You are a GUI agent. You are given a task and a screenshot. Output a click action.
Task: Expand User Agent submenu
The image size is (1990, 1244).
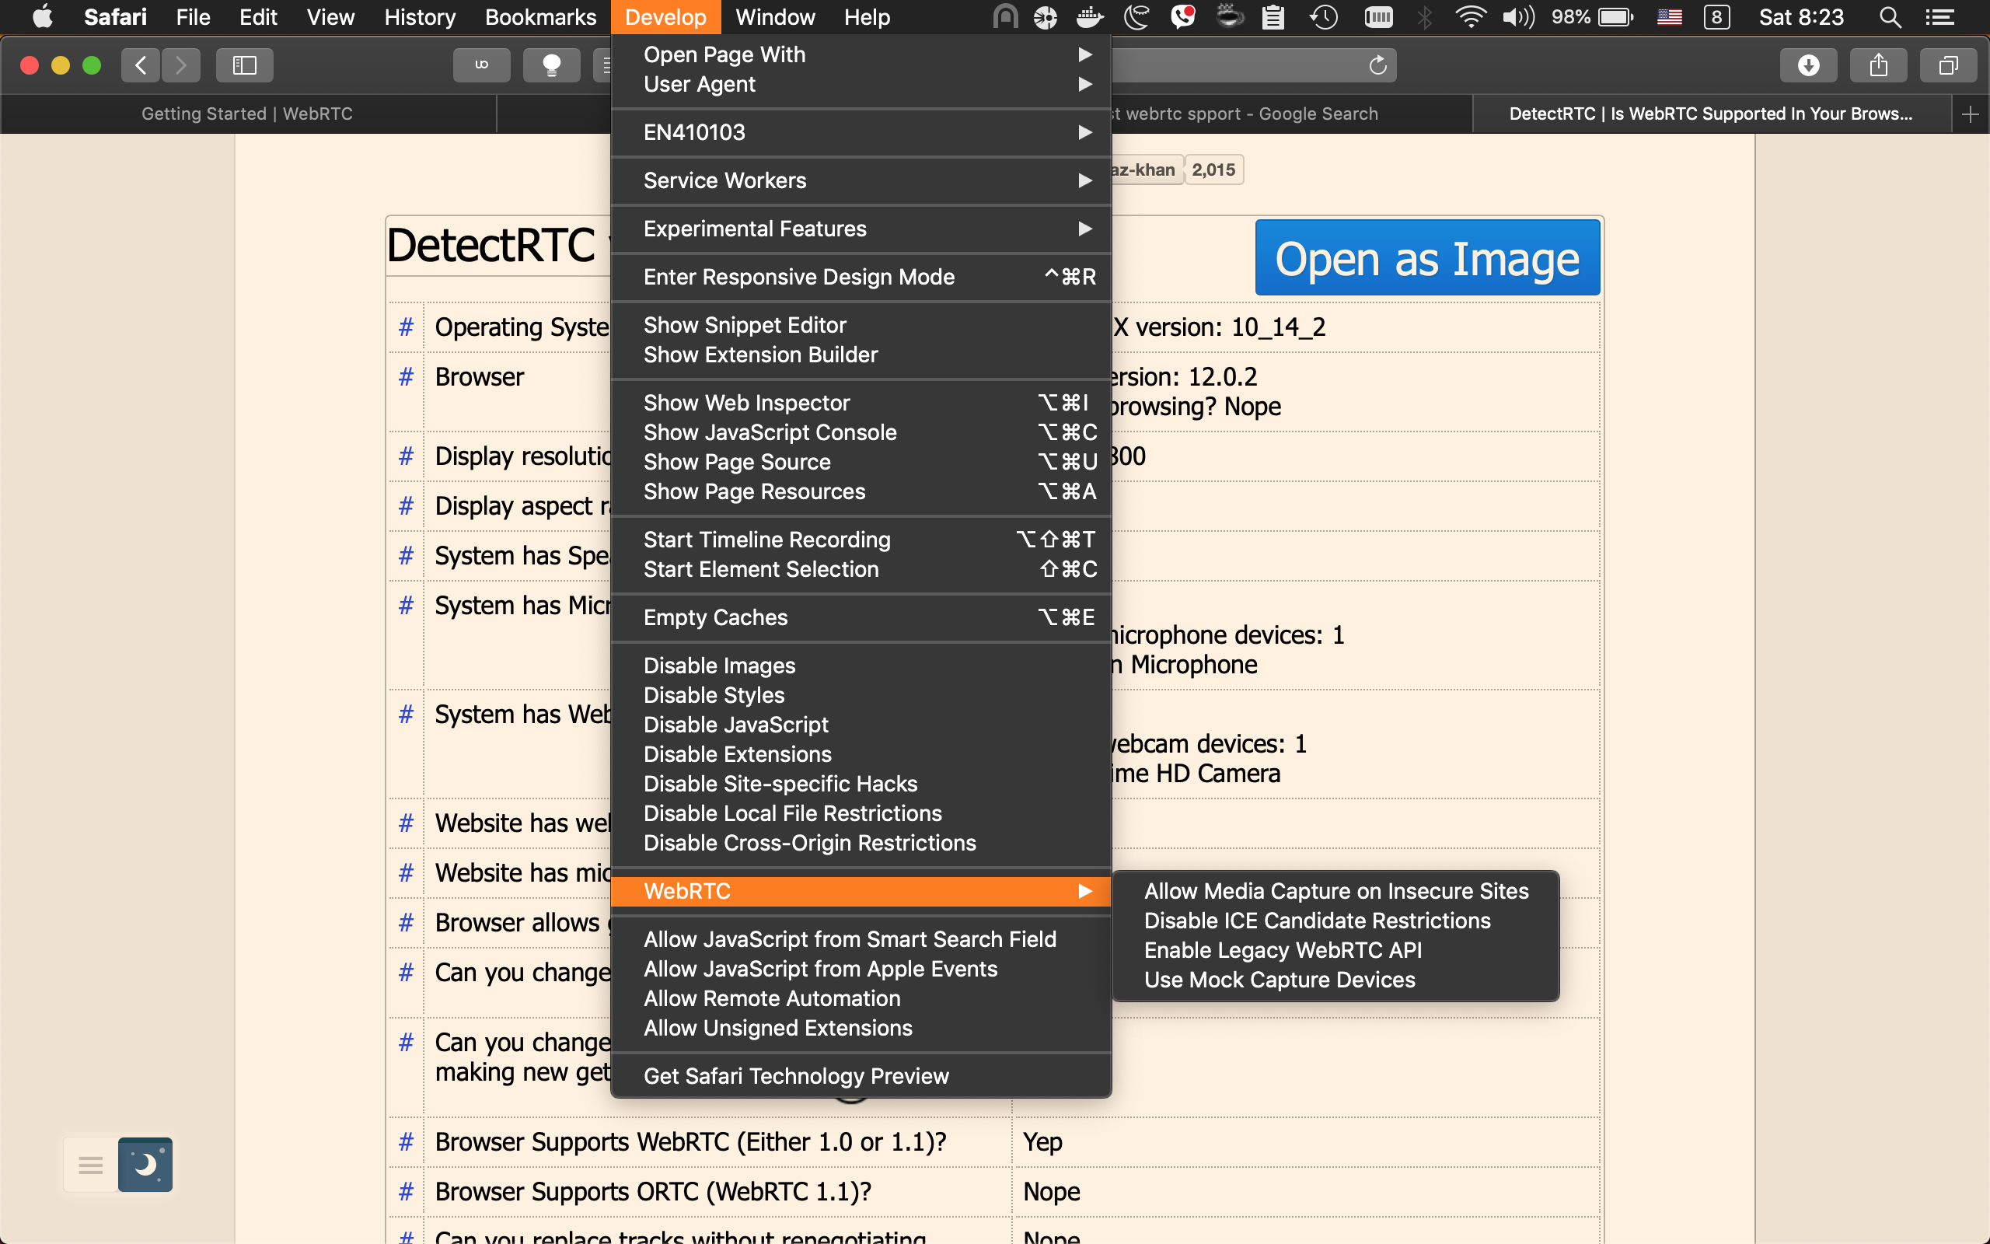tap(861, 84)
